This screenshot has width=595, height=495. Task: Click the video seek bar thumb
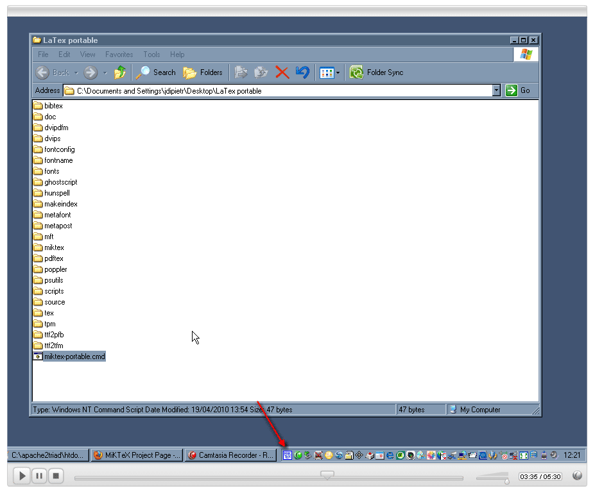click(327, 475)
